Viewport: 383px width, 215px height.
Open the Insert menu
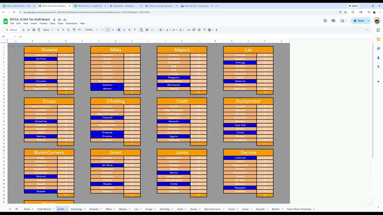point(34,24)
